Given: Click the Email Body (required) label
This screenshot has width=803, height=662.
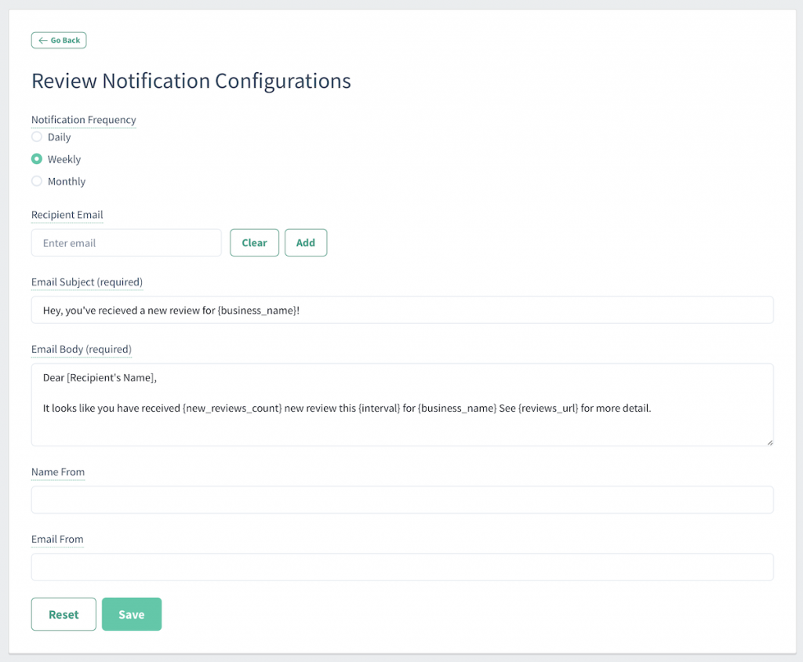Looking at the screenshot, I should pos(81,350).
